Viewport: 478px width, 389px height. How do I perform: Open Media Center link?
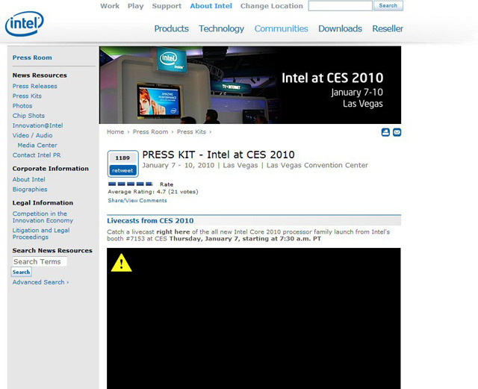(37, 146)
